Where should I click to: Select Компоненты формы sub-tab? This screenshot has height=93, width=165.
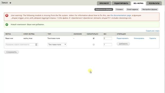pyautogui.click(x=104, y=9)
